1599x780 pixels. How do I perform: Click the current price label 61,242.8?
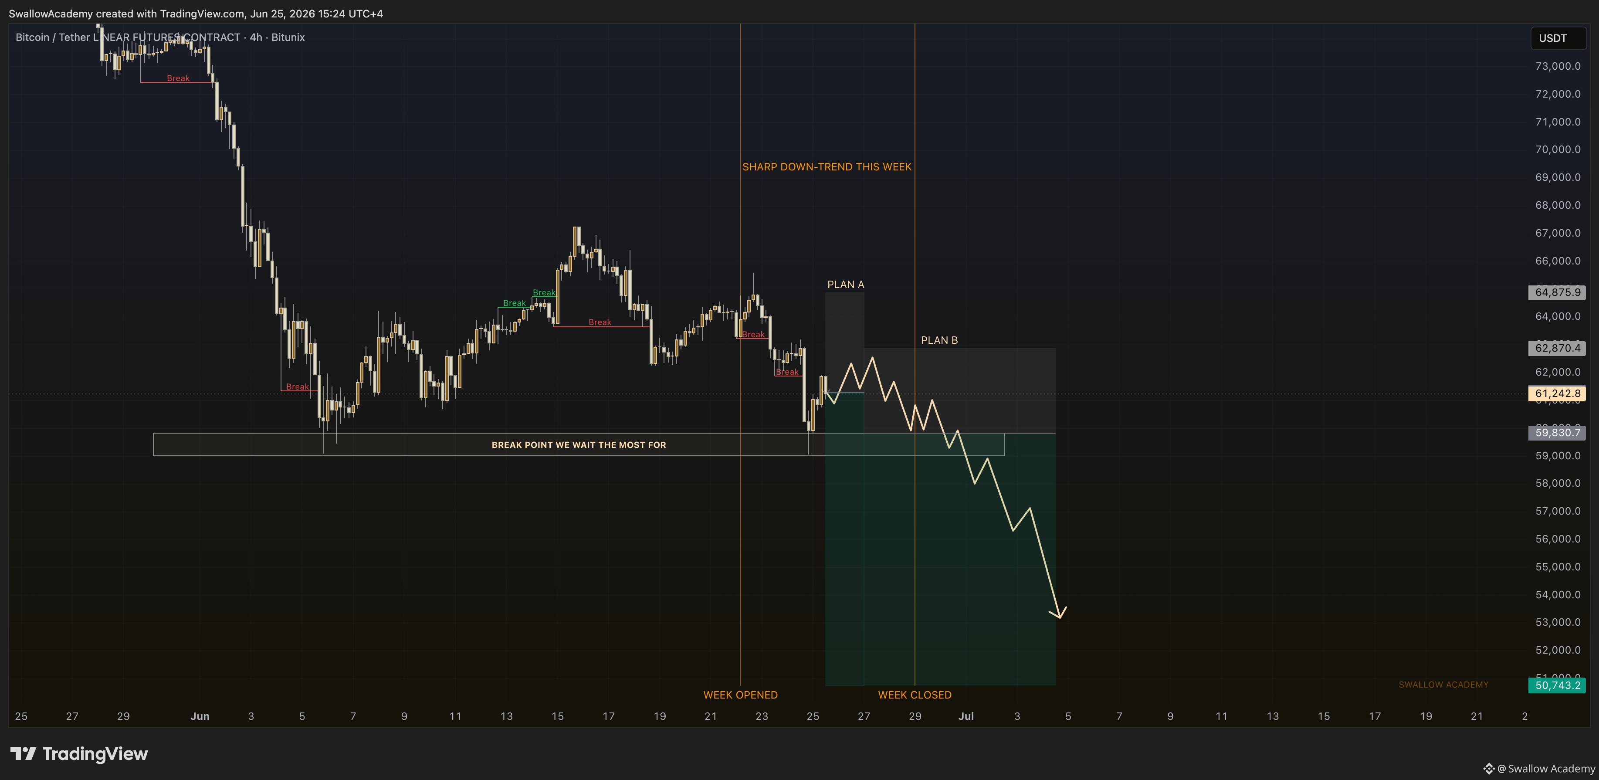(x=1558, y=394)
